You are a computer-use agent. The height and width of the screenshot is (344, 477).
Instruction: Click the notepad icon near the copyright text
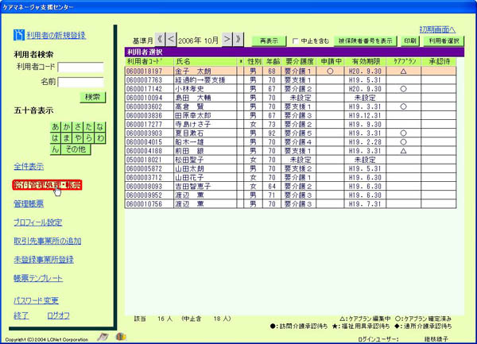[103, 337]
